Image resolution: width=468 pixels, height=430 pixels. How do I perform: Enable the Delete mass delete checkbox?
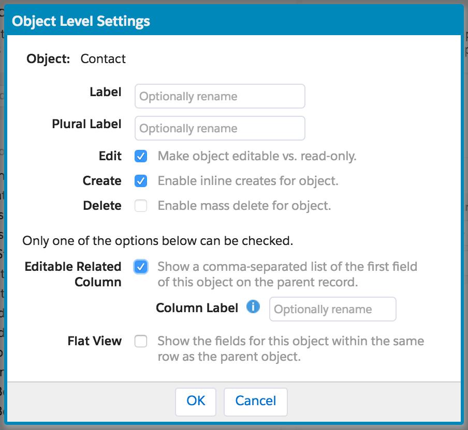[141, 206]
